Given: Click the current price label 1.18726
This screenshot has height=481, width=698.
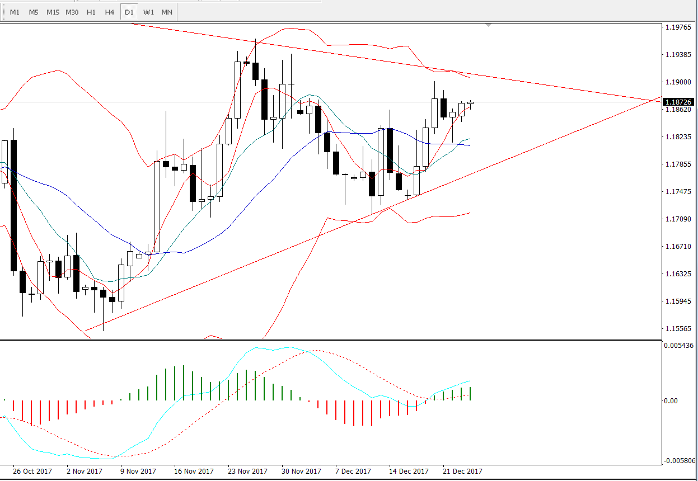Looking at the screenshot, I should [x=678, y=102].
